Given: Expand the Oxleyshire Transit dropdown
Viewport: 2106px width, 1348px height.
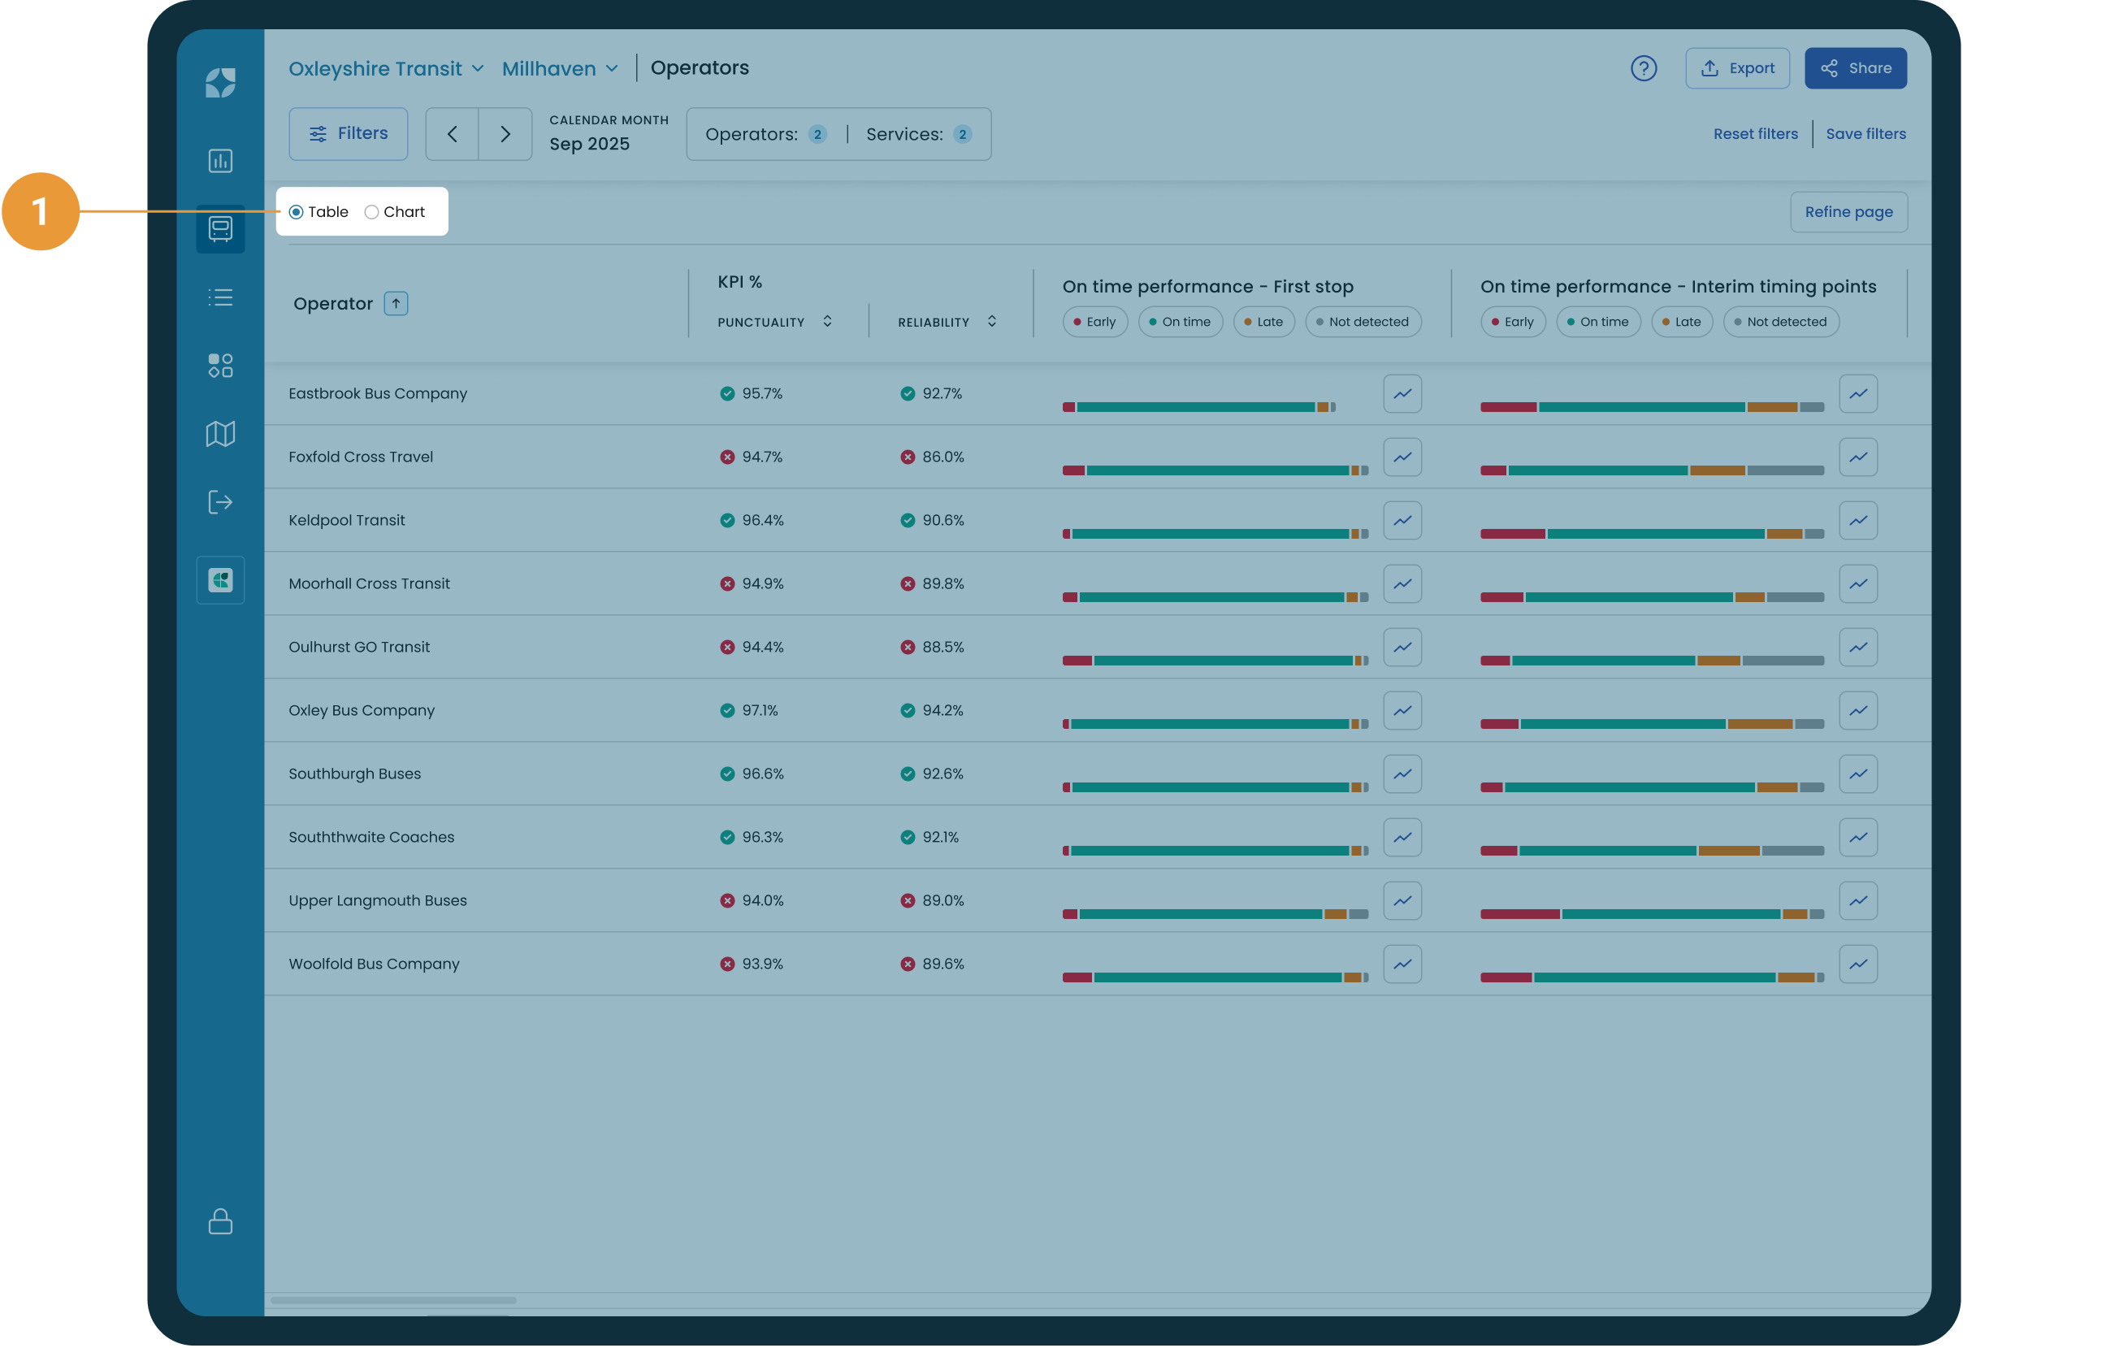Looking at the screenshot, I should [x=386, y=68].
